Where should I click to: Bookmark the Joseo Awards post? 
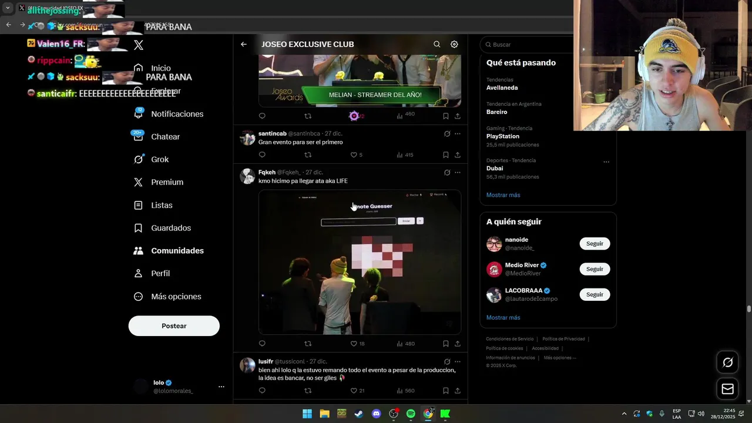tap(445, 116)
